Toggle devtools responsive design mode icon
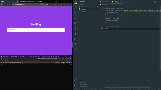The image size is (161, 90). 66,56
